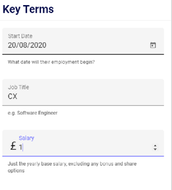Click the "e.g. Software Engineer" hint
The height and width of the screenshot is (190, 172).
pyautogui.click(x=33, y=113)
